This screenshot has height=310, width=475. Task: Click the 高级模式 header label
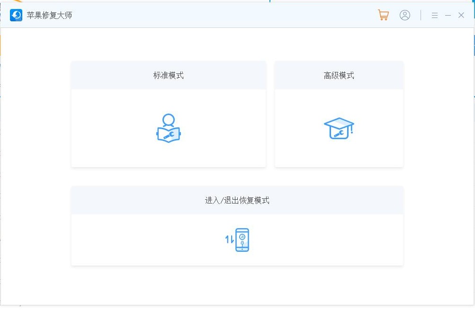(x=339, y=75)
